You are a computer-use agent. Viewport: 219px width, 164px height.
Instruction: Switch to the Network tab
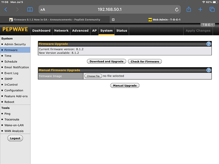coord(61,31)
